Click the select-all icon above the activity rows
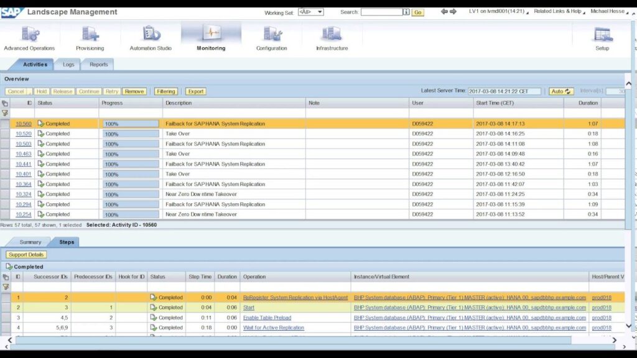The width and height of the screenshot is (637, 358). click(5, 103)
